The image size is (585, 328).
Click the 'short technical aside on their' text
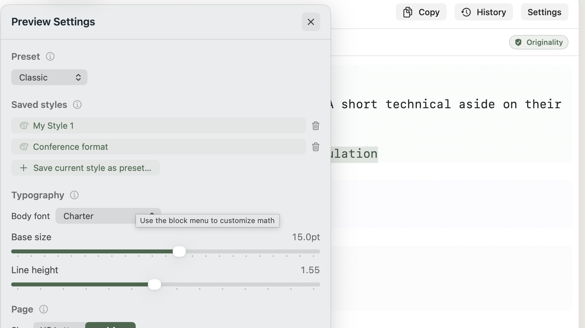point(451,104)
